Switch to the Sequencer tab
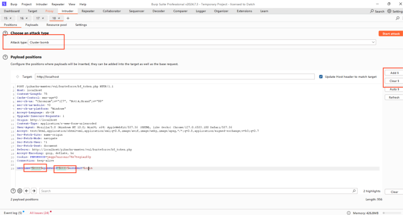The image size is (403, 215). point(136,11)
